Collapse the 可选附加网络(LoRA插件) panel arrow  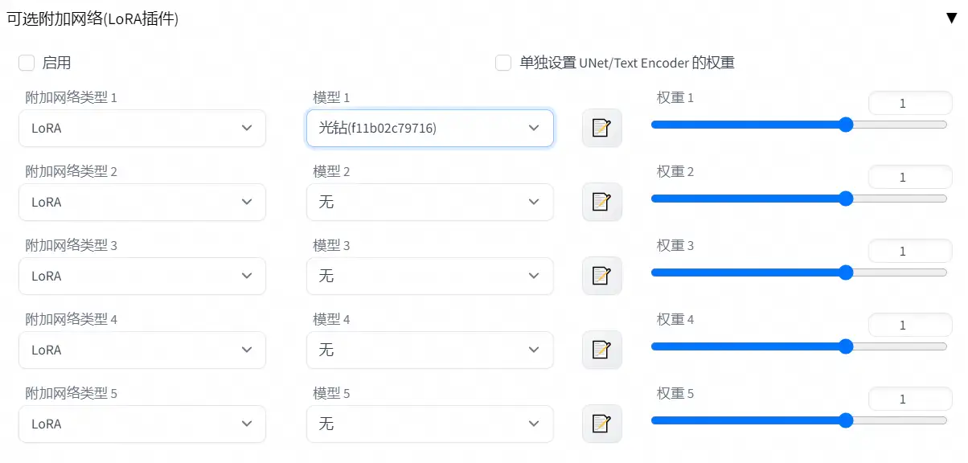pos(952,18)
